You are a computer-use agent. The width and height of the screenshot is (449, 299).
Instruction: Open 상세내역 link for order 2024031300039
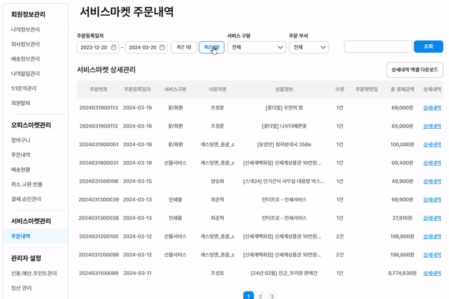click(432, 199)
